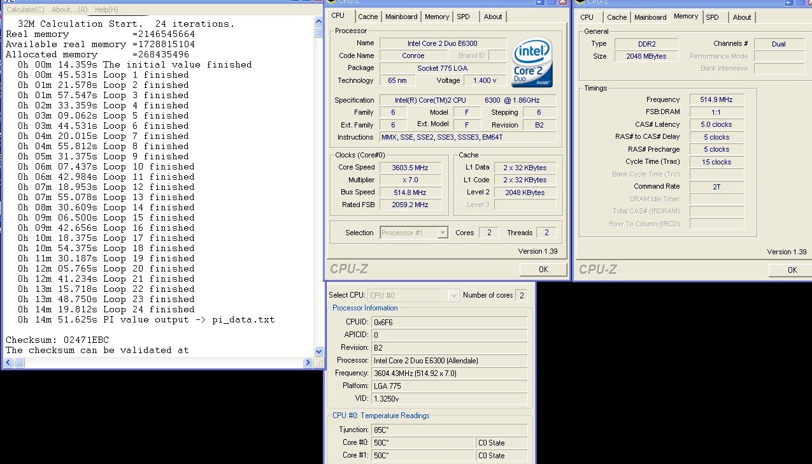The height and width of the screenshot is (464, 812).
Task: Click Super PI vertical scrollbar down arrow
Action: [x=318, y=351]
